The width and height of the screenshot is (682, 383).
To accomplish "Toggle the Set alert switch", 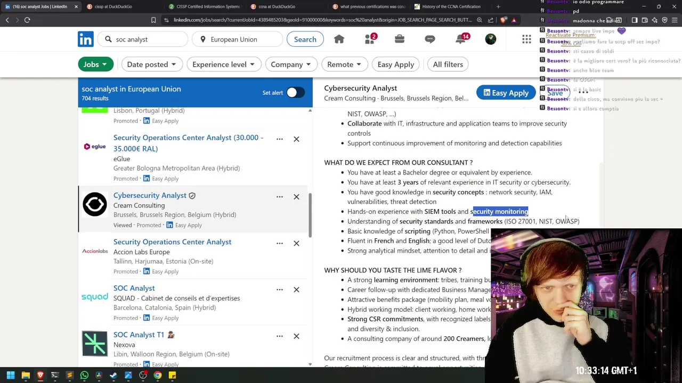I will tap(295, 93).
